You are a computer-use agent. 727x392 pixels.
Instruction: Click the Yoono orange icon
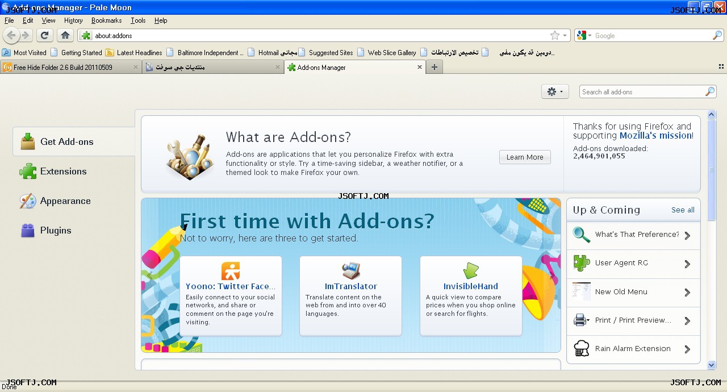point(231,271)
